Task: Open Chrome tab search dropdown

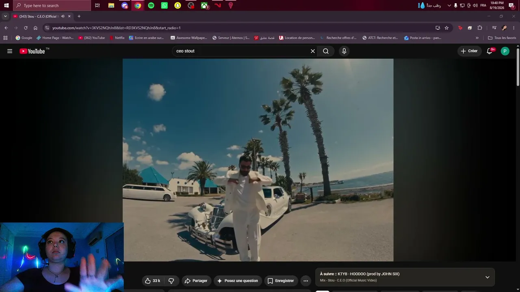Action: click(5, 16)
